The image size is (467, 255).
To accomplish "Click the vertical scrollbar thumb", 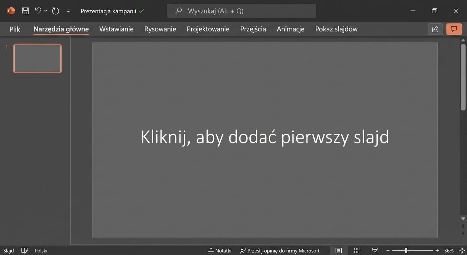I will (463, 77).
